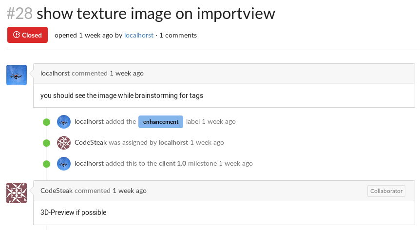420x230 pixels.
Task: Open the client 1.0 milestone
Action: point(172,163)
